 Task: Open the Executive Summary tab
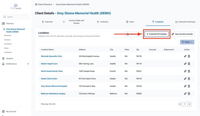tap(186, 22)
